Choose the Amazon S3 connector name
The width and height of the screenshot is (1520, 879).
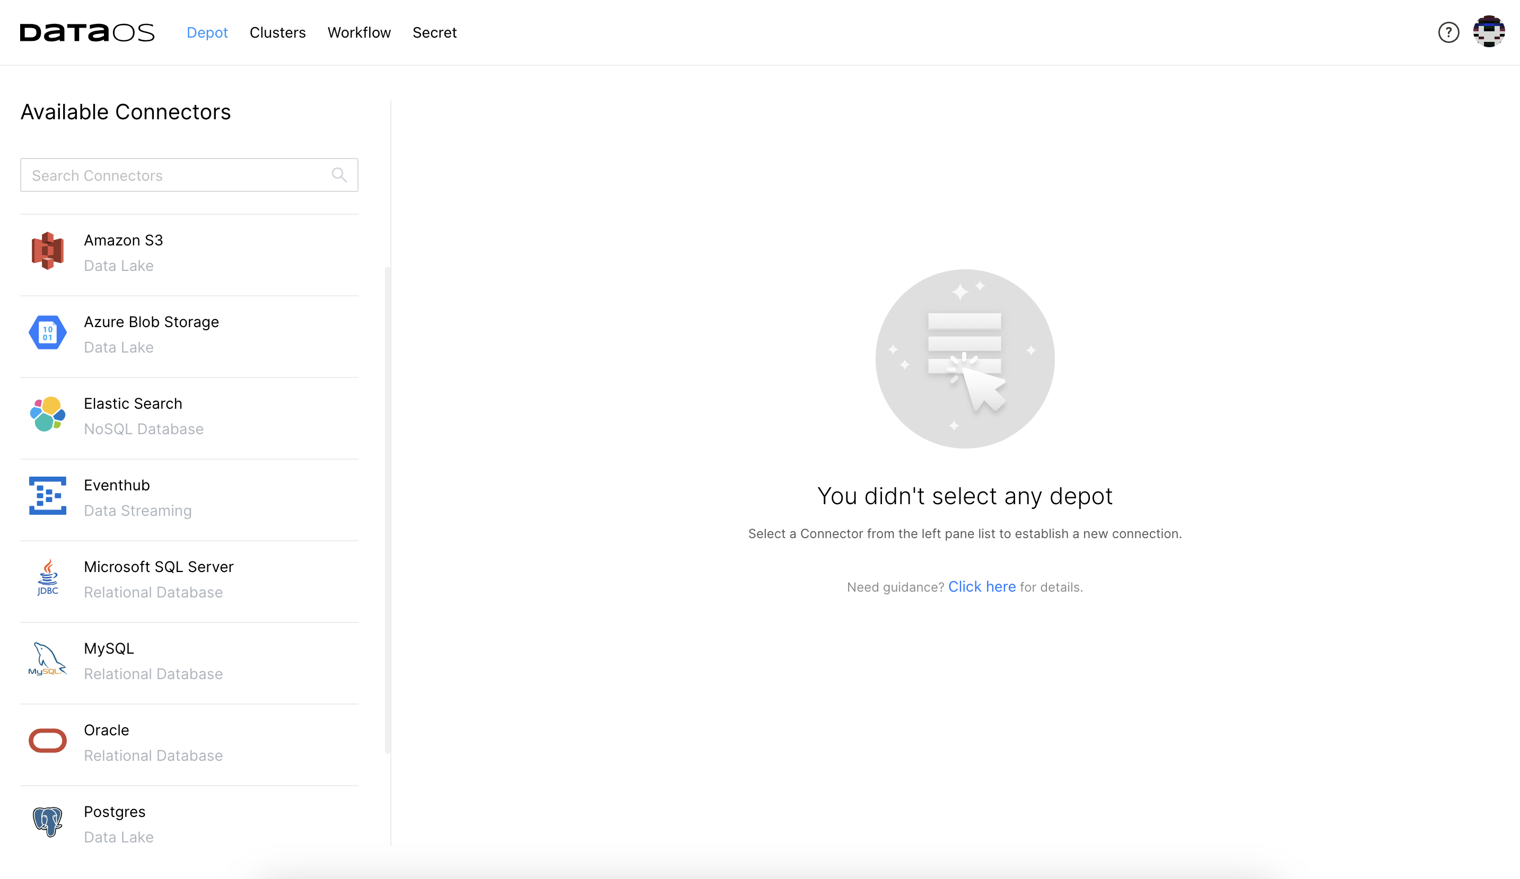coord(124,240)
